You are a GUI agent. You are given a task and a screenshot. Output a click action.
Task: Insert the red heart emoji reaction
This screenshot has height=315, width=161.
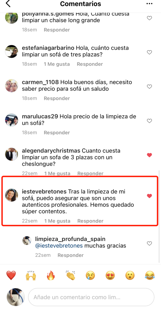(11, 275)
